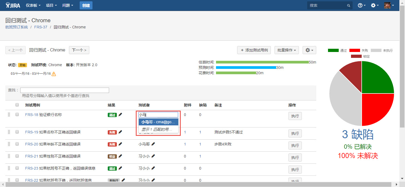Go to previous cycle with 上一个
Viewport: 405px width, 187px height.
pyautogui.click(x=16, y=50)
